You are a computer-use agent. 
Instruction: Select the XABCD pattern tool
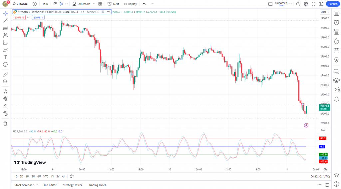pos(5,35)
